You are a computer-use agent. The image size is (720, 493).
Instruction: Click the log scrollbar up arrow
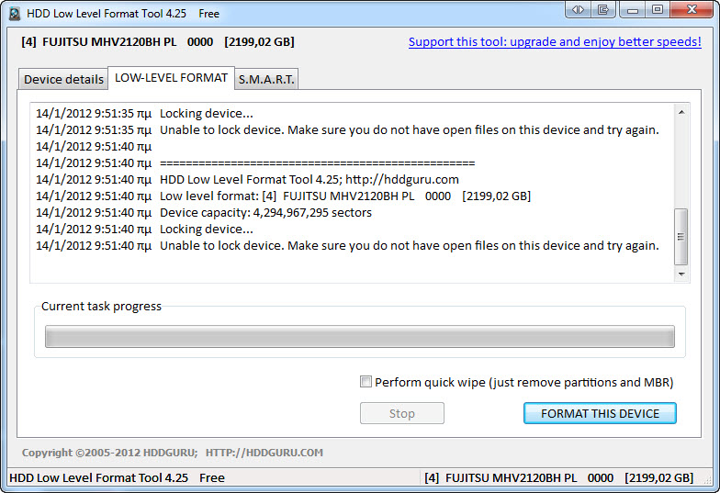(681, 112)
